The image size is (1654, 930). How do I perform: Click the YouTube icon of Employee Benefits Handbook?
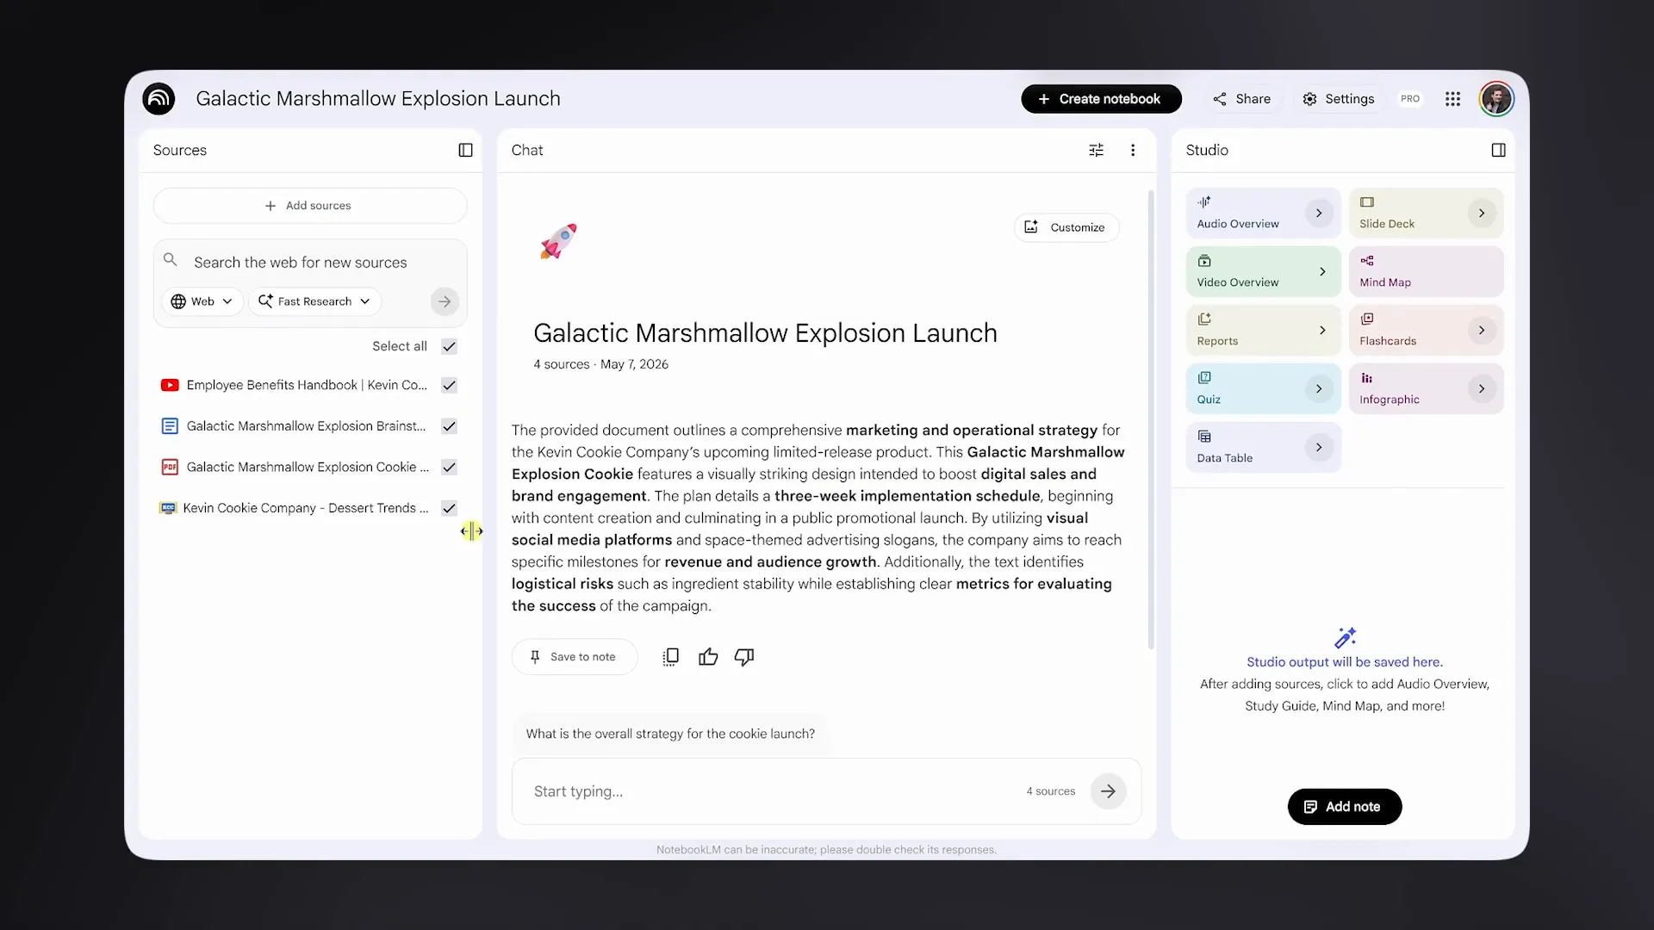tap(170, 385)
